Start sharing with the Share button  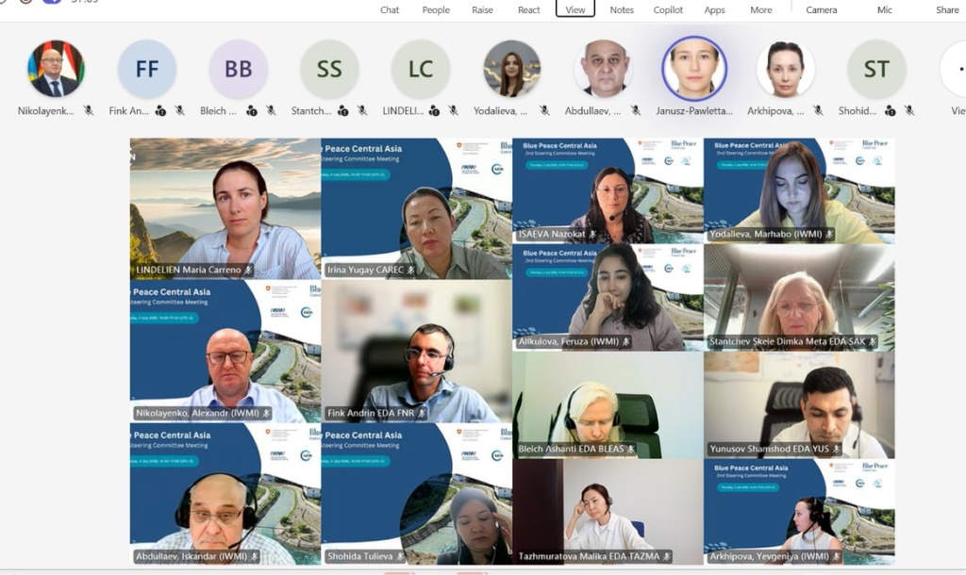point(947,9)
